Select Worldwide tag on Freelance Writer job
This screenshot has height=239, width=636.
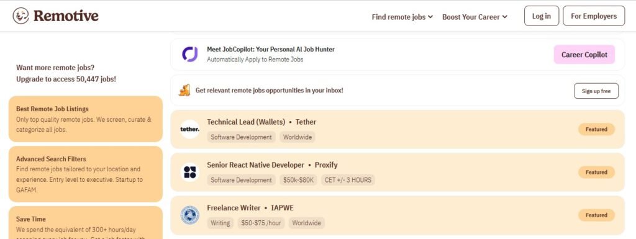(x=307, y=223)
